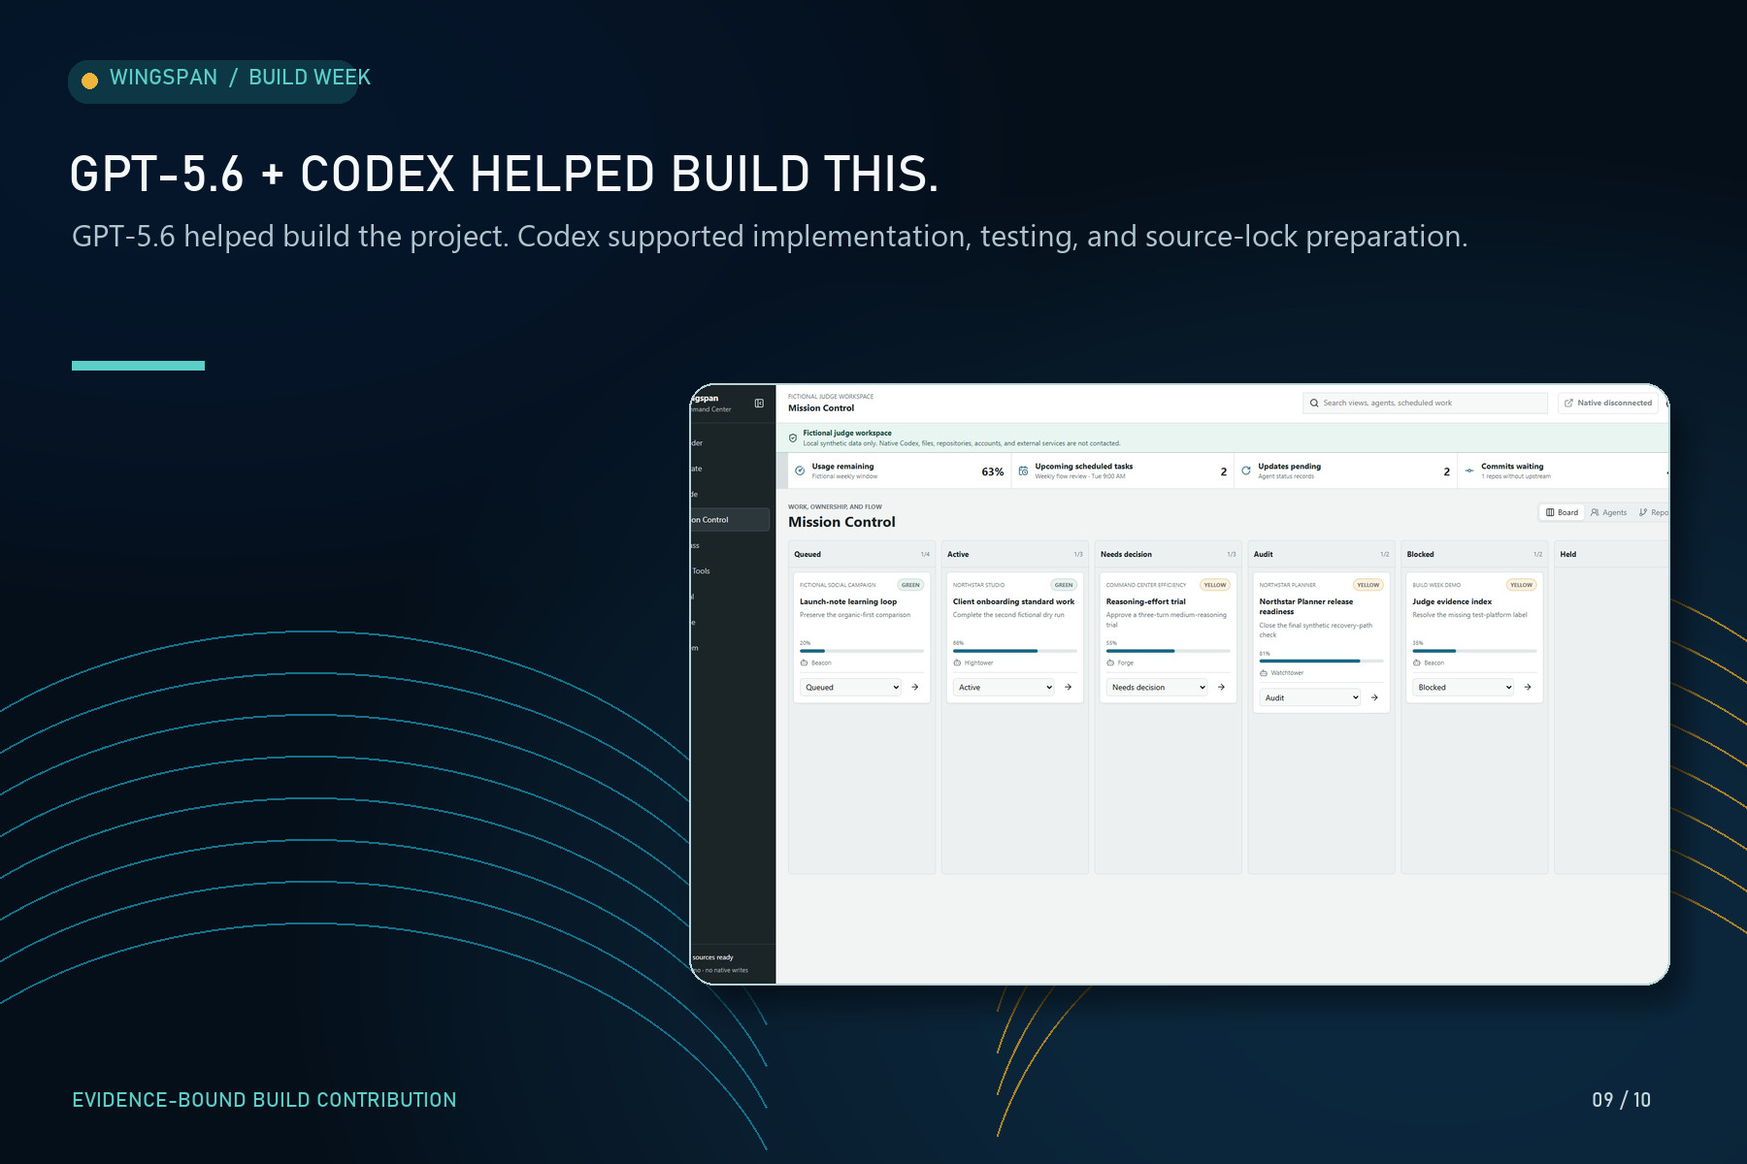Click Northstar Planner release readiness progress bar

pos(1322,662)
